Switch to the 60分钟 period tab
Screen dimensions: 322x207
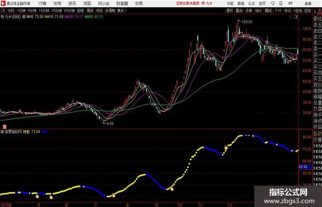69,11
